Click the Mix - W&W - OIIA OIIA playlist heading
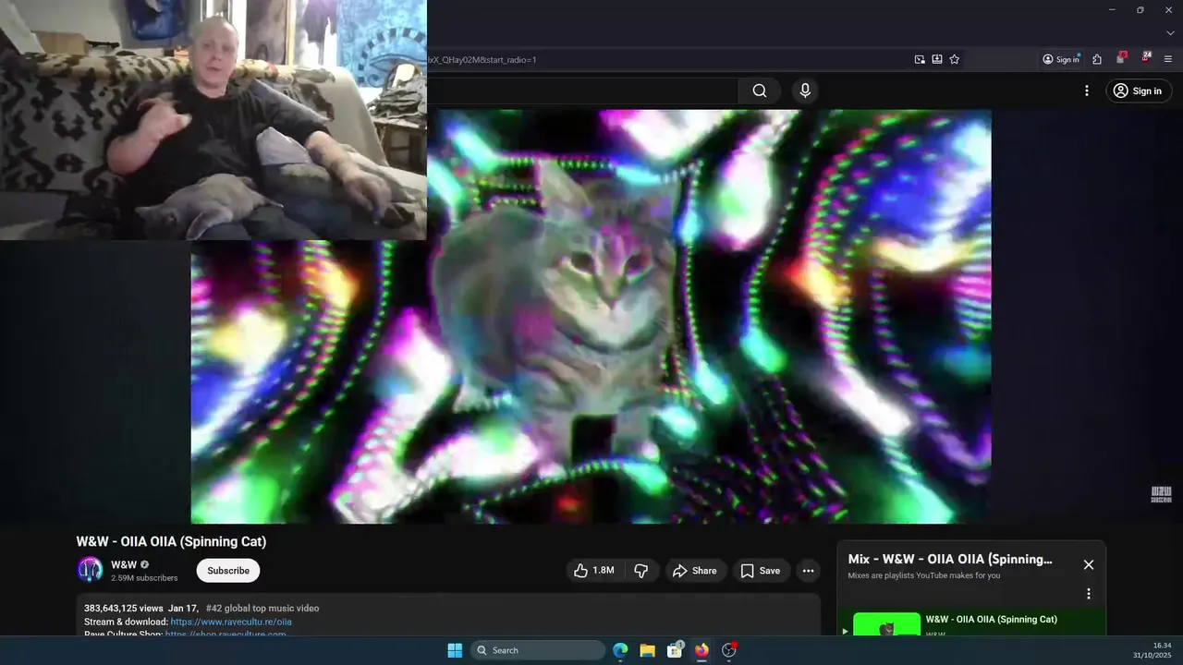This screenshot has width=1183, height=665. pyautogui.click(x=950, y=559)
